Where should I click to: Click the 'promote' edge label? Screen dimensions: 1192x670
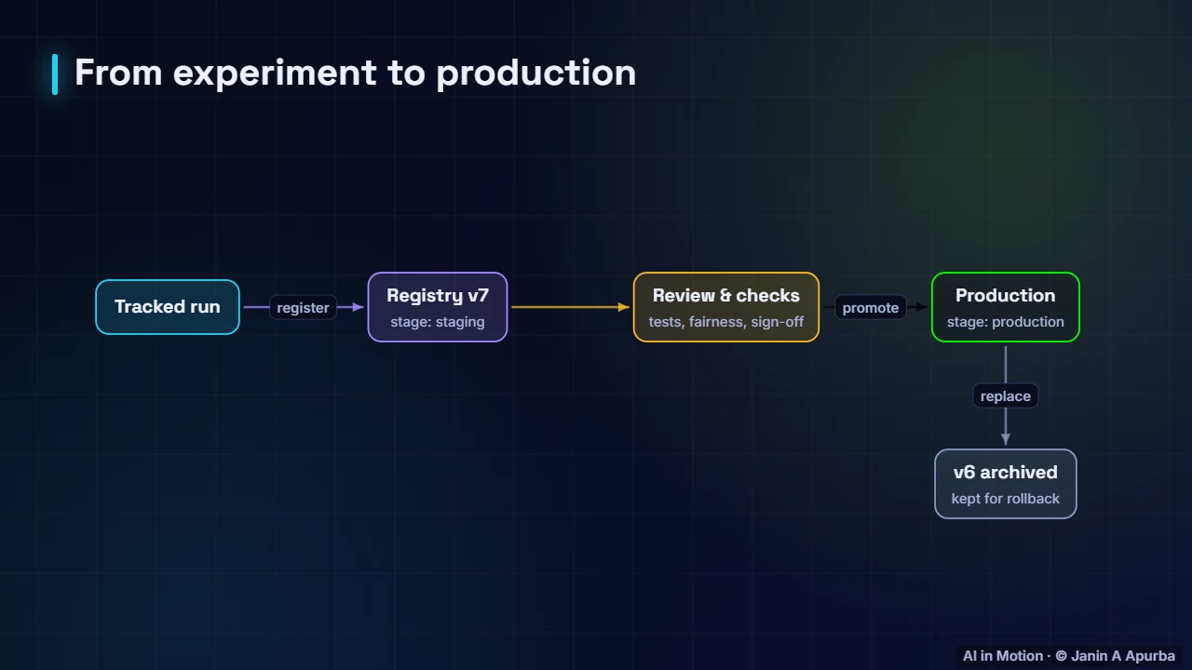[871, 307]
